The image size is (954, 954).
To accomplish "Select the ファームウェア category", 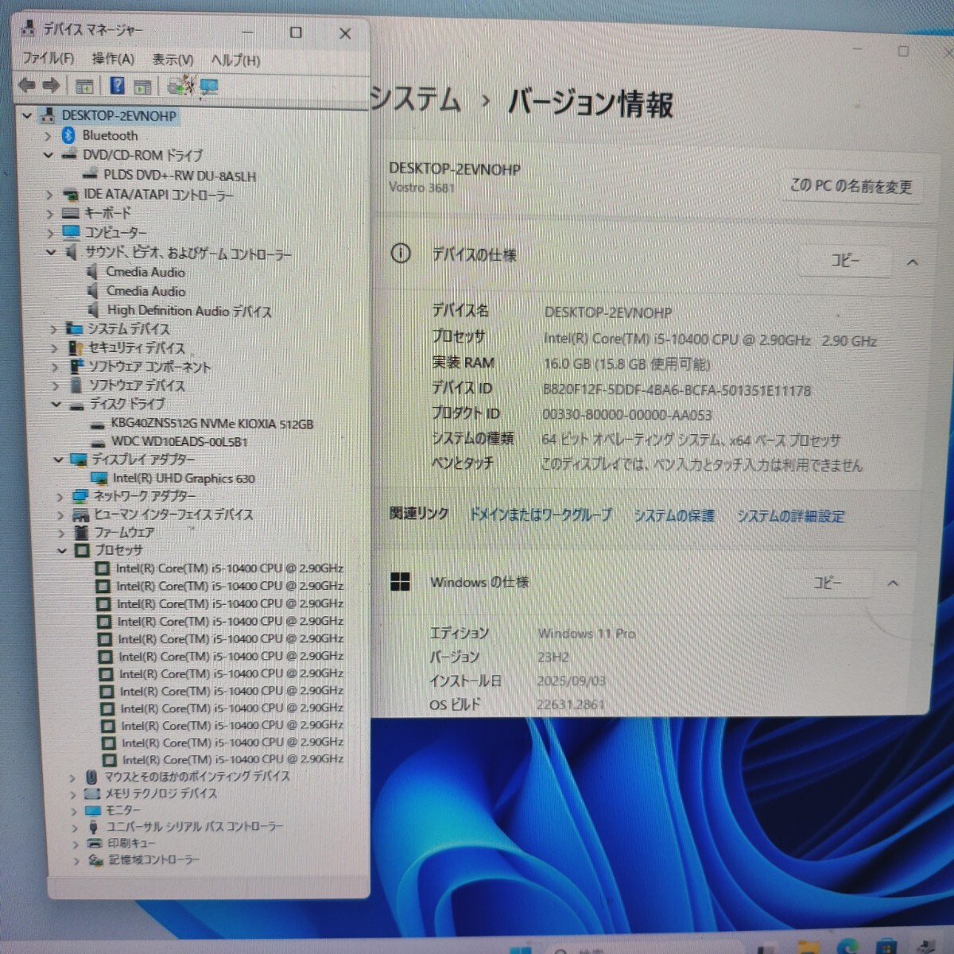I will pos(124,532).
